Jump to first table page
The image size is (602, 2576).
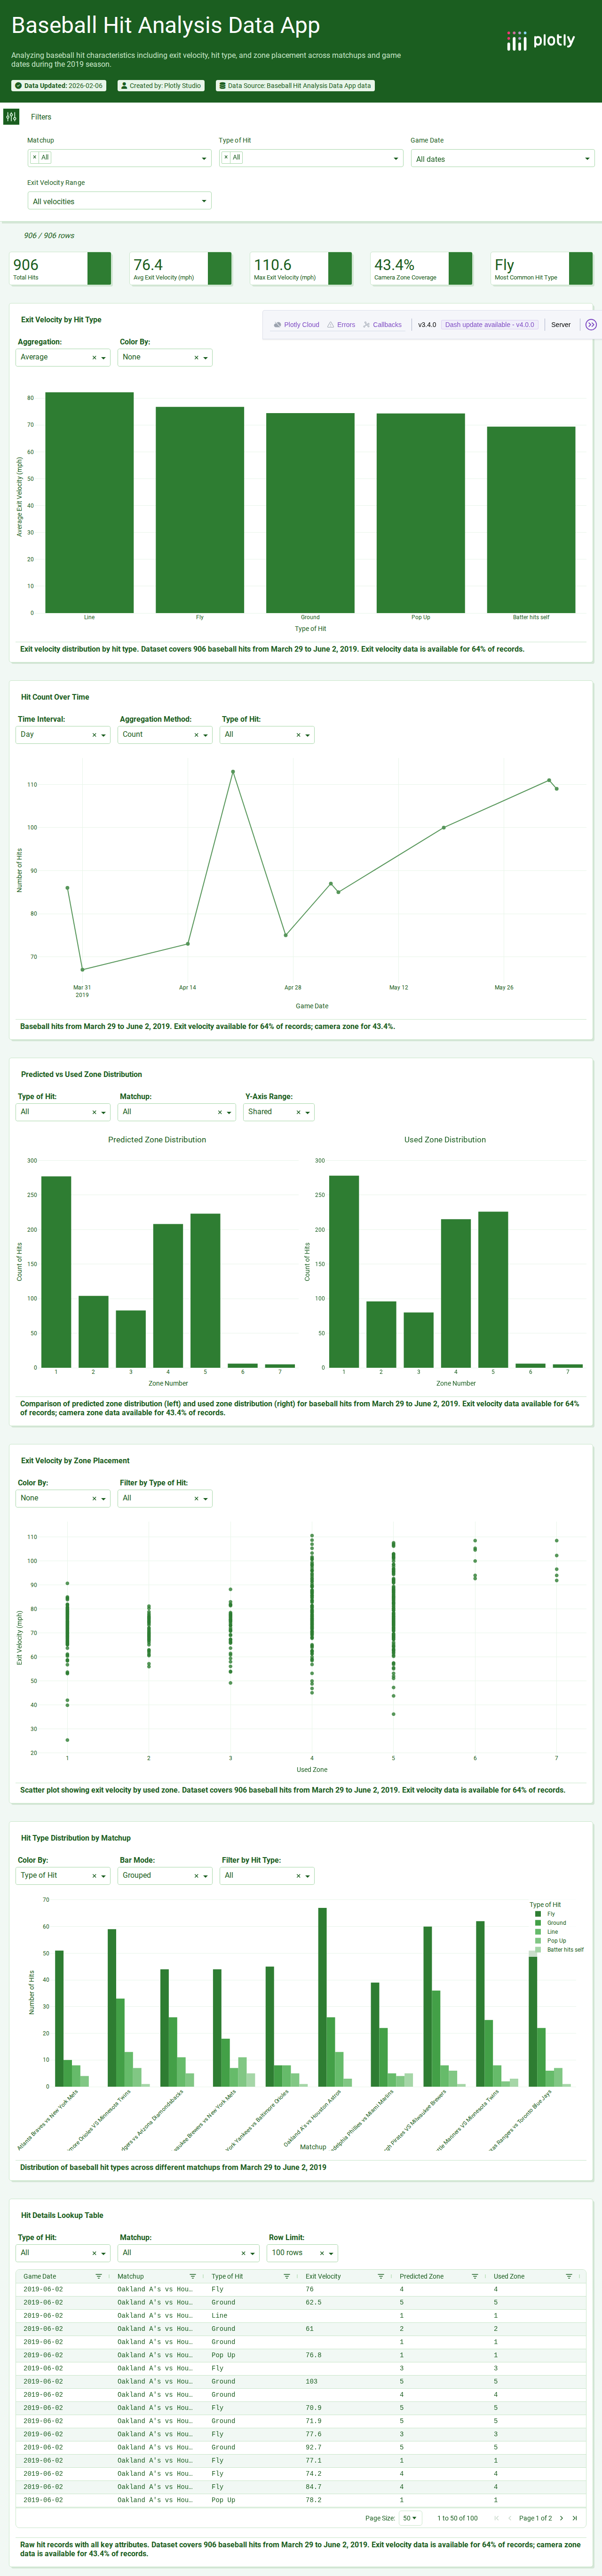(496, 2518)
